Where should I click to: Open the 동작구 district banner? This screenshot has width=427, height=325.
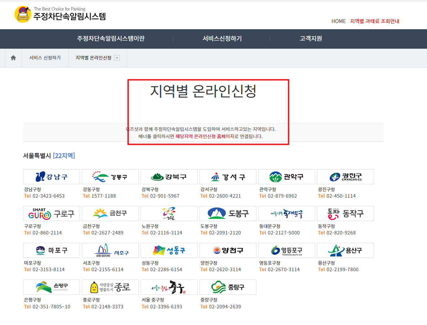coord(345,214)
